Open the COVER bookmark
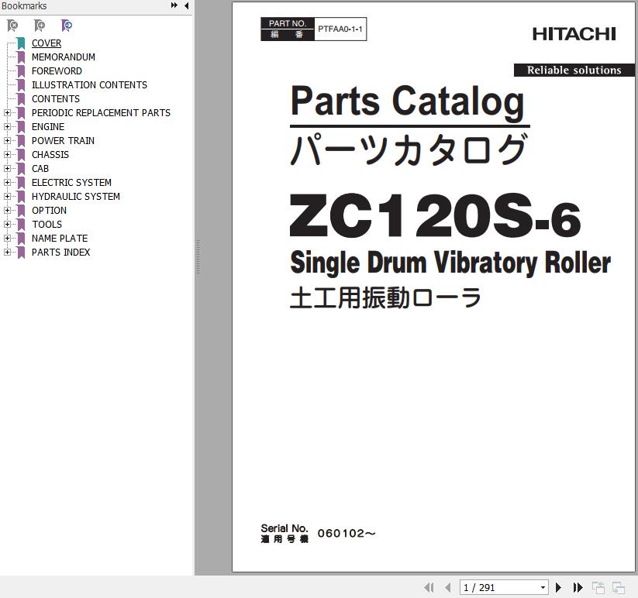The image size is (638, 598). coord(47,43)
